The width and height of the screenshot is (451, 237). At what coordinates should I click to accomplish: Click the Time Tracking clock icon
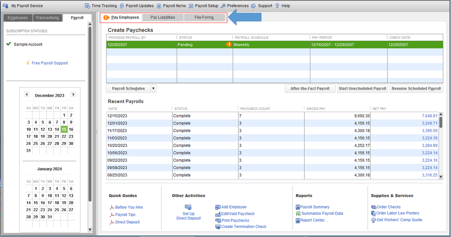[87, 6]
